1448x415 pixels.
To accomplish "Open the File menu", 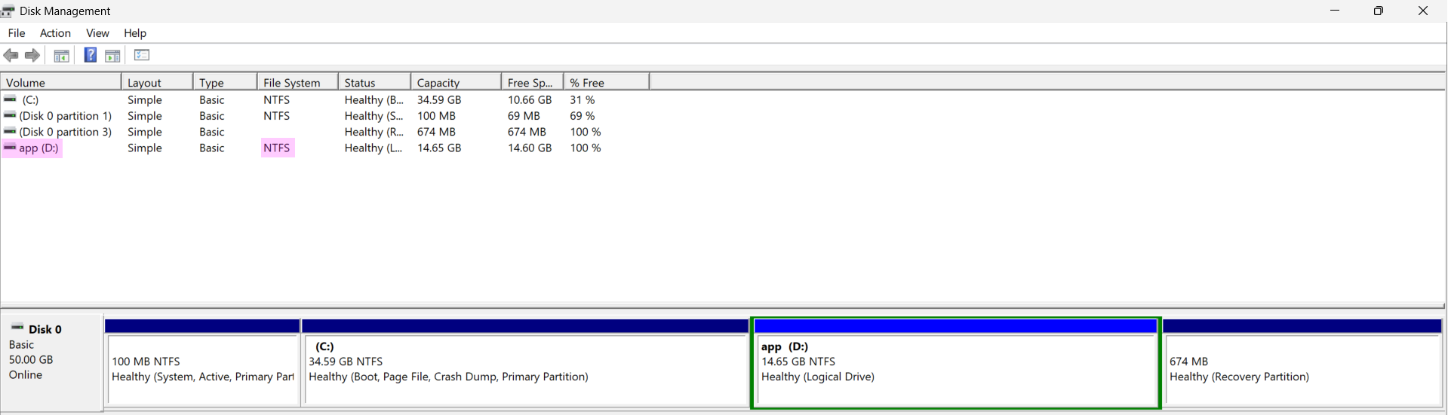I will pos(17,33).
